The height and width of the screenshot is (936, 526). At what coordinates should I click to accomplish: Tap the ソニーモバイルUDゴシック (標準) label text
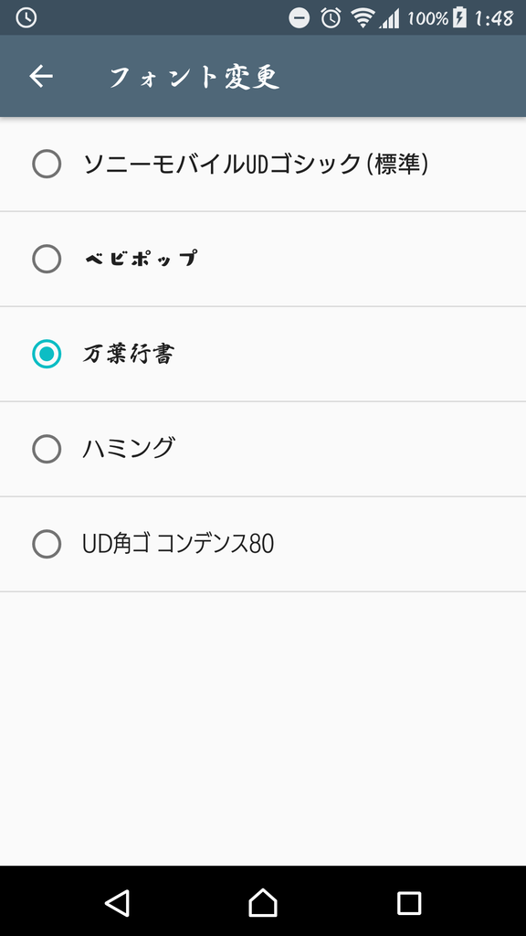256,165
